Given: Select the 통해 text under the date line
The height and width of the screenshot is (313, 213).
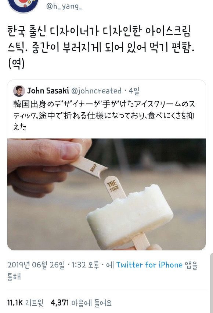Looking at the screenshot, I should pyautogui.click(x=14, y=277).
